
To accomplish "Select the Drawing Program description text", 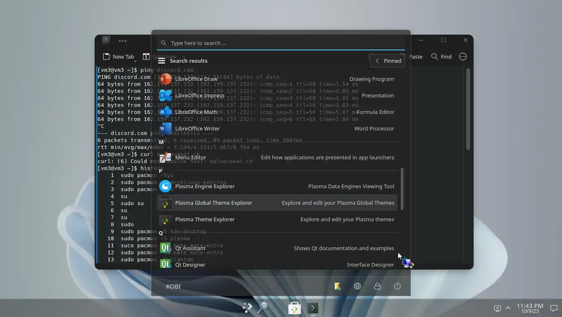I will click(371, 79).
